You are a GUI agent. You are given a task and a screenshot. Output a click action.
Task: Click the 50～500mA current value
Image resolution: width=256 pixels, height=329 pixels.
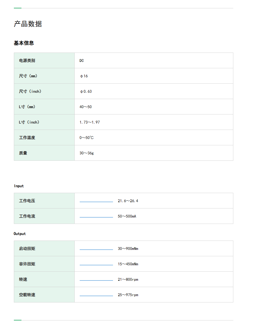tap(127, 216)
